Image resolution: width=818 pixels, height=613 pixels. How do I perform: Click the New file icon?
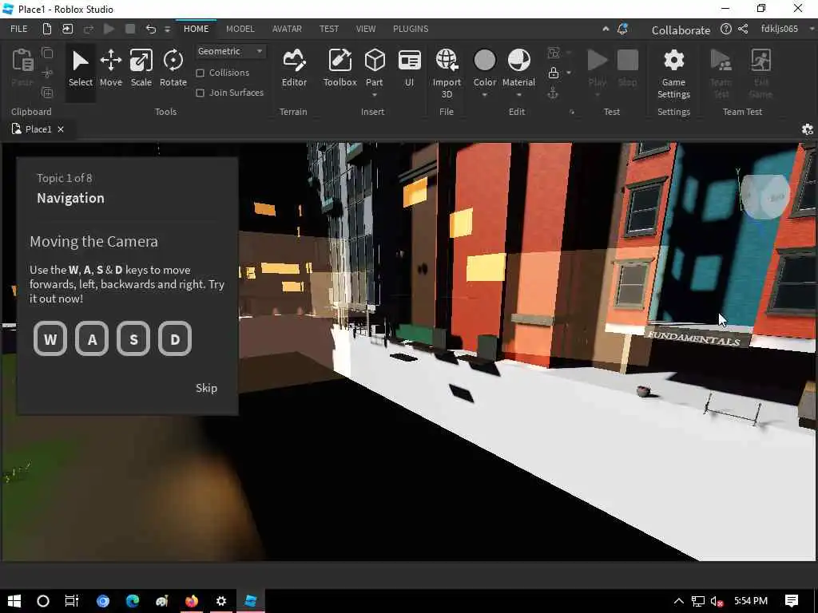[47, 30]
